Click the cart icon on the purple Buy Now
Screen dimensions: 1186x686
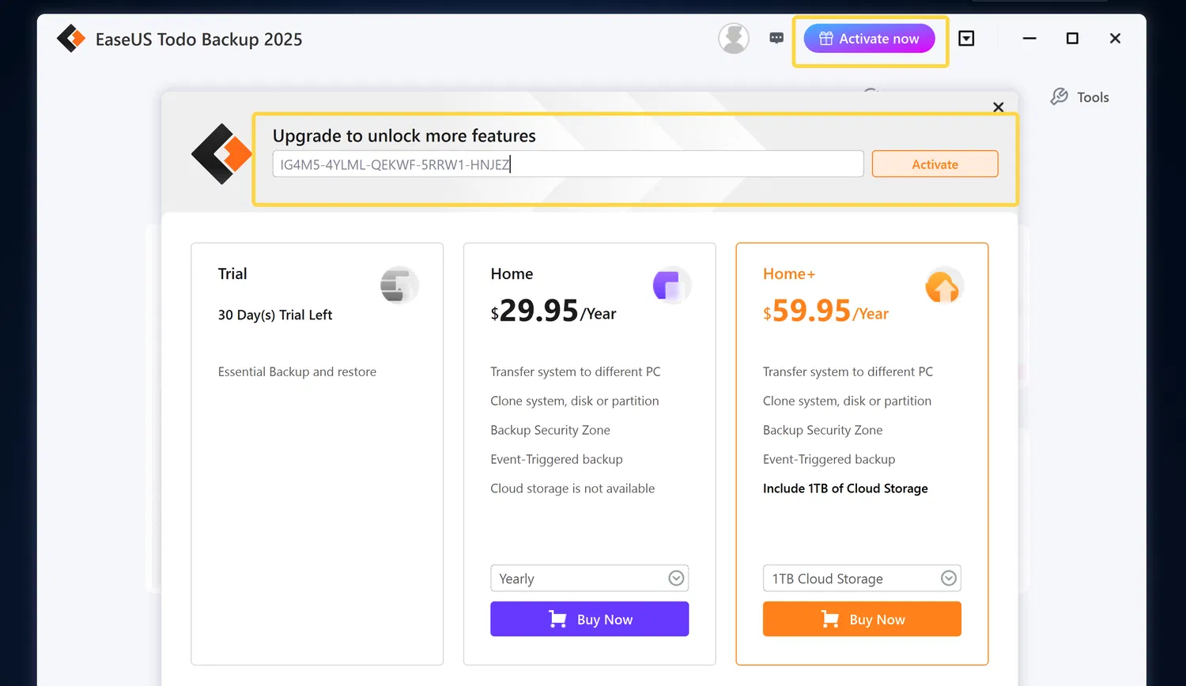(x=560, y=619)
